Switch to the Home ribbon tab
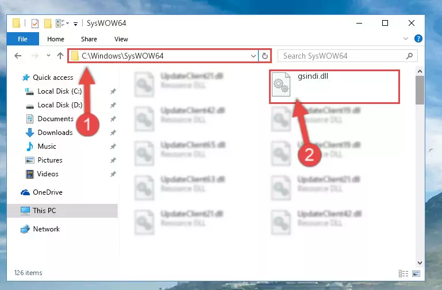This screenshot has width=442, height=290. [x=56, y=39]
